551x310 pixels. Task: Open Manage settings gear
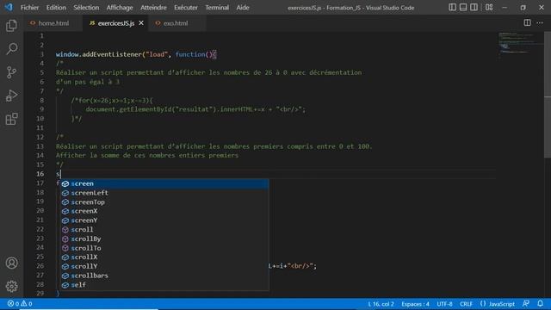pyautogui.click(x=11, y=286)
